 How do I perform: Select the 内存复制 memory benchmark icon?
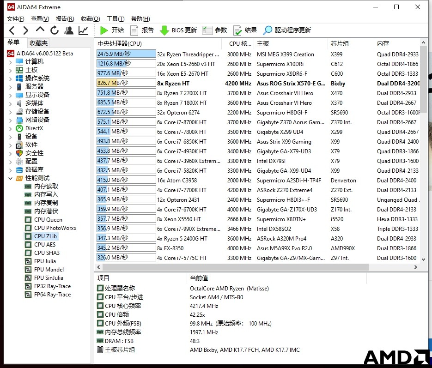pyautogui.click(x=28, y=203)
